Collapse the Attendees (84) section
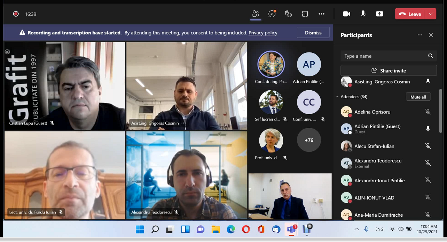Viewport: 447px width, 242px height. tap(337, 97)
